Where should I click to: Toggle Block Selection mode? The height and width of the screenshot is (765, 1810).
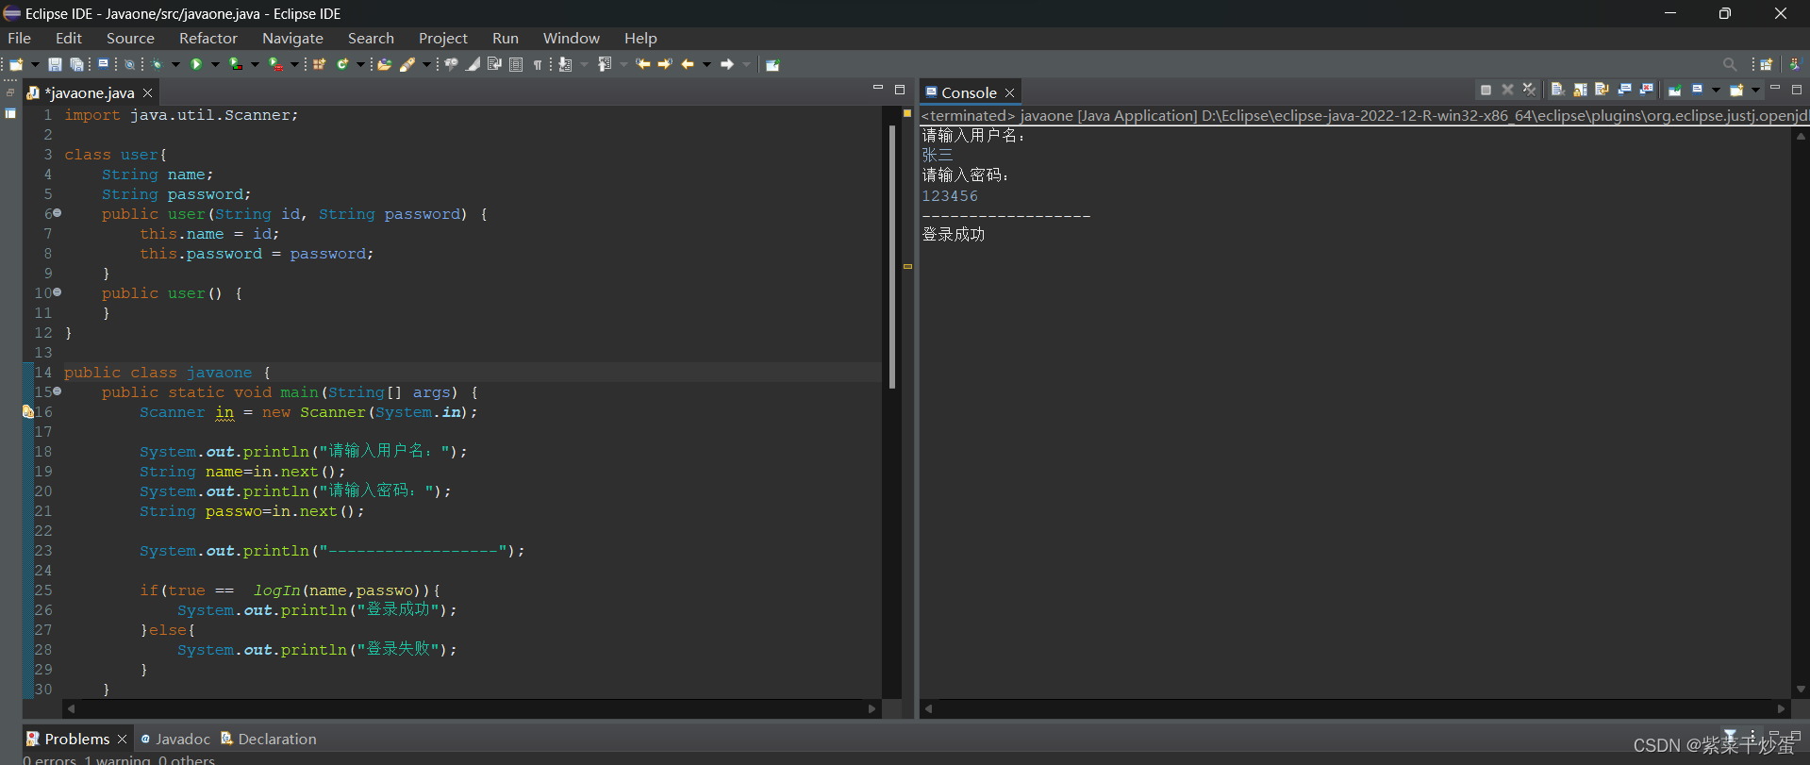click(516, 64)
